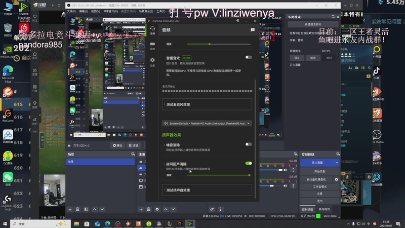Mute the second mixer channel speaker icon
The width and height of the screenshot is (405, 228).
coord(286,185)
